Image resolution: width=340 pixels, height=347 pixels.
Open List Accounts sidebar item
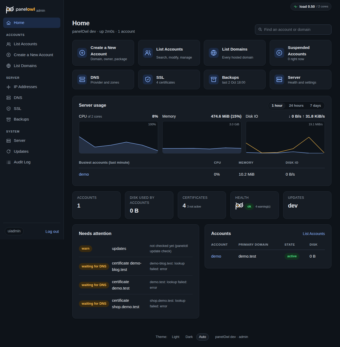32,44
